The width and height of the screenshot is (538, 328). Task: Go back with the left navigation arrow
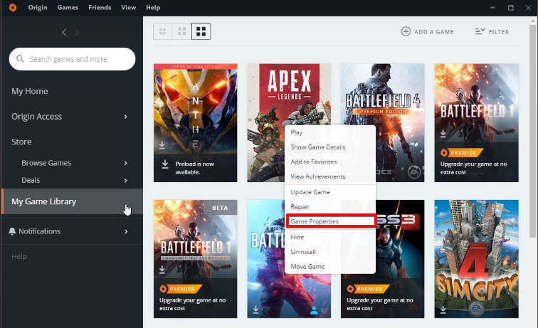[64, 33]
